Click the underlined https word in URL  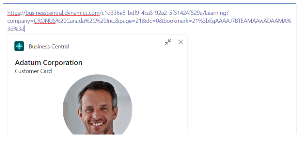13,13
